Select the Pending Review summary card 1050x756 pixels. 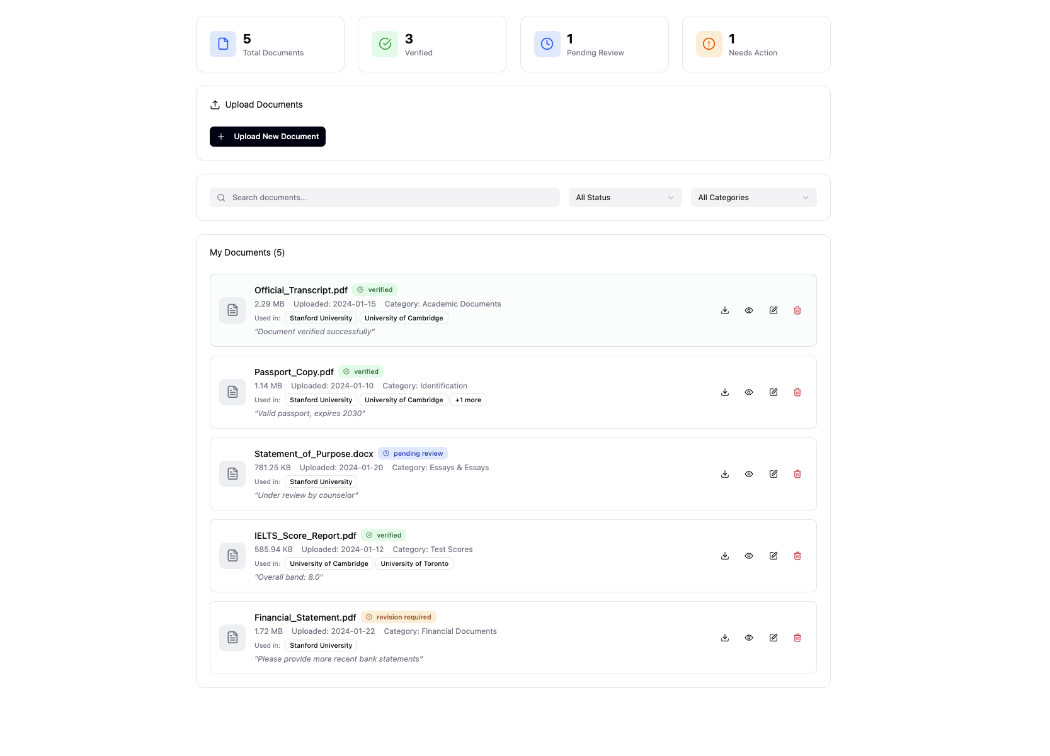pos(594,44)
